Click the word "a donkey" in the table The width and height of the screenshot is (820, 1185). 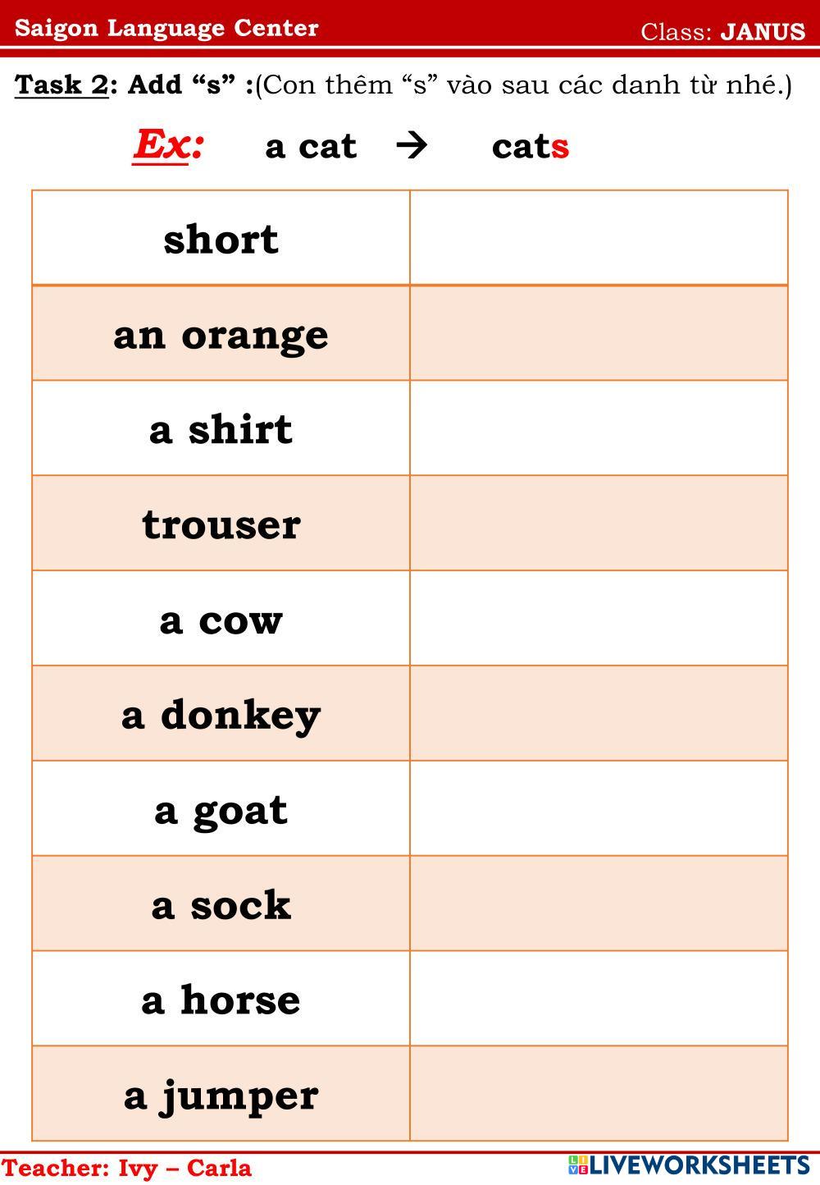[221, 715]
